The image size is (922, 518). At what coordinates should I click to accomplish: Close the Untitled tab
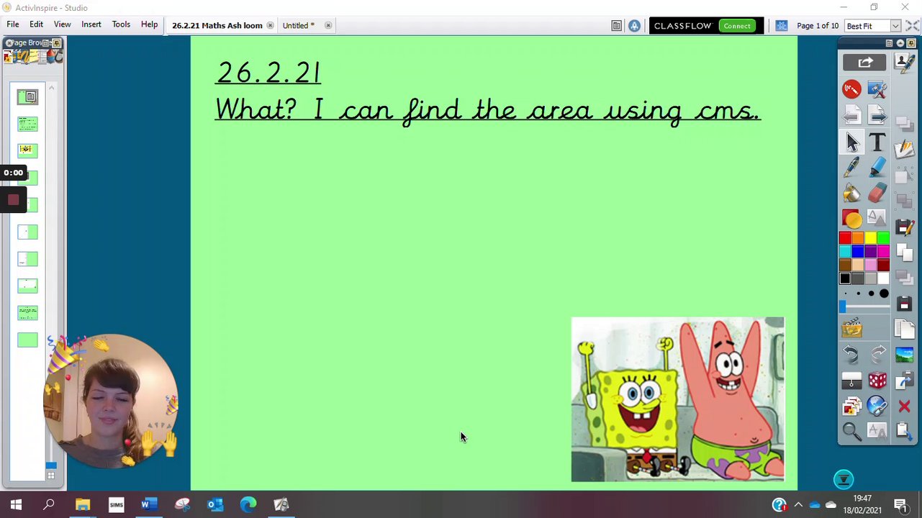pyautogui.click(x=327, y=26)
